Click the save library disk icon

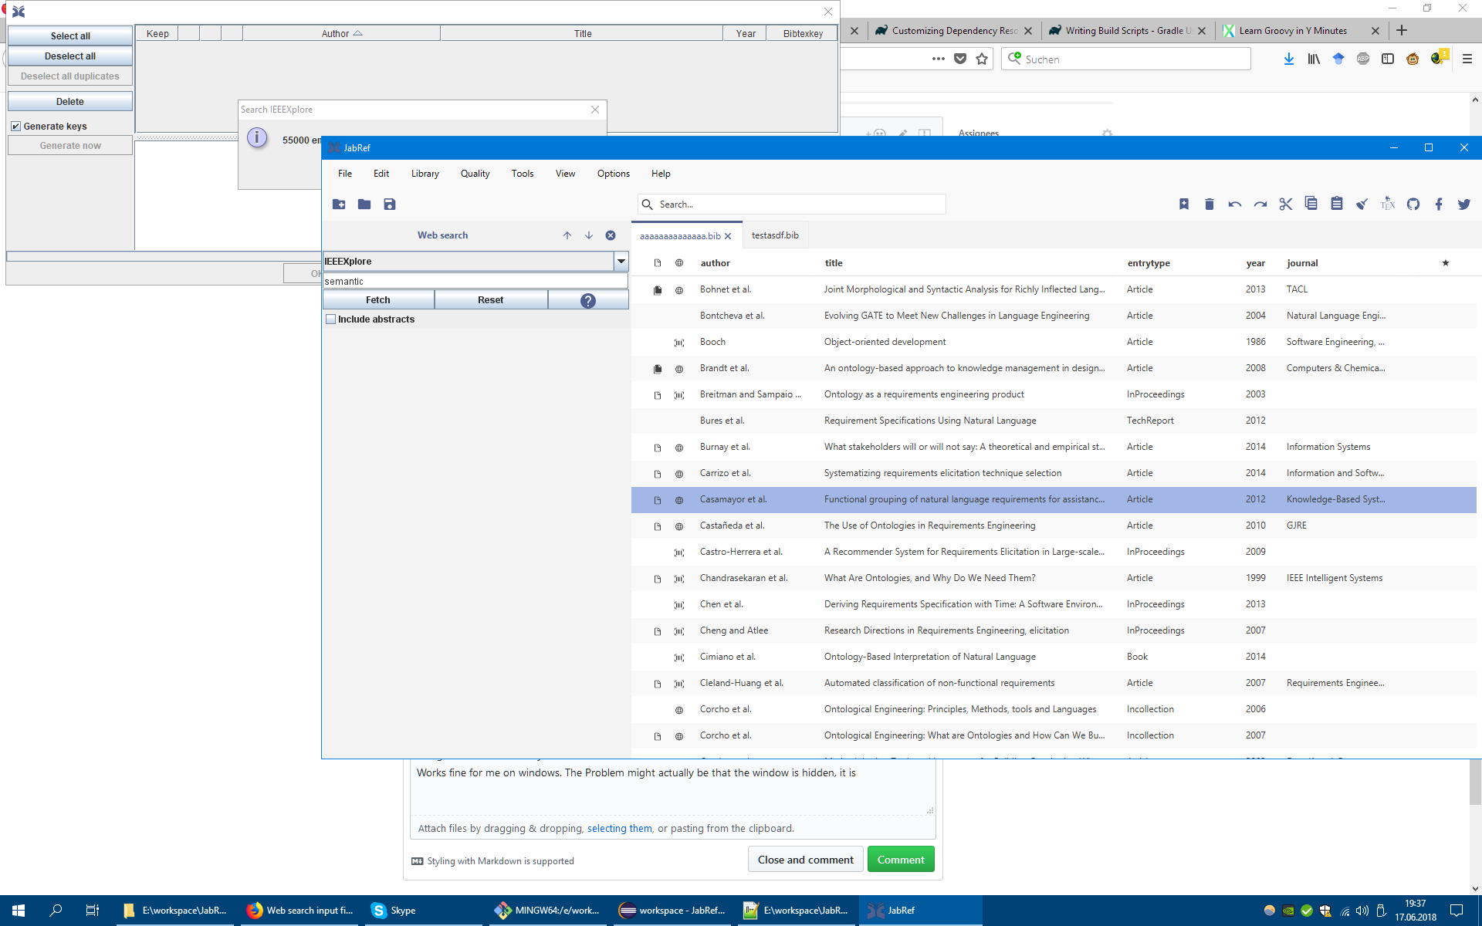point(390,204)
